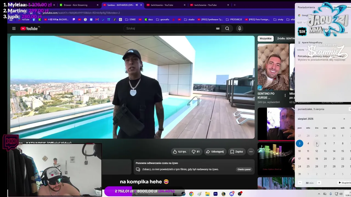This screenshot has height=197, width=351.
Task: Open the [FREE] Fivio Foreign bookmark
Action: [x=258, y=19]
